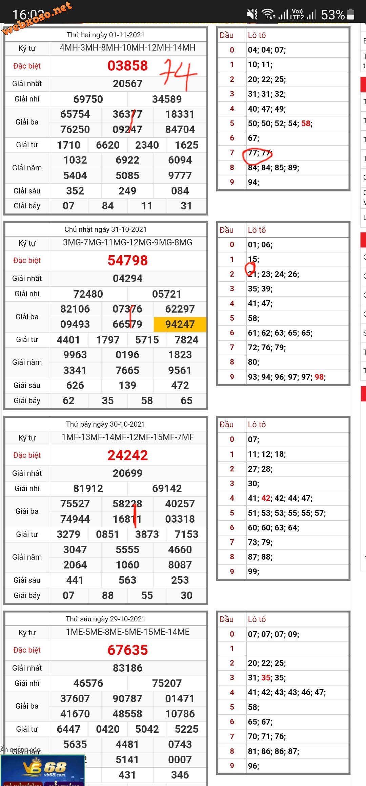The height and width of the screenshot is (786, 366).
Task: Tap the VoLTE2 indicator in status bar
Action: pyautogui.click(x=297, y=14)
